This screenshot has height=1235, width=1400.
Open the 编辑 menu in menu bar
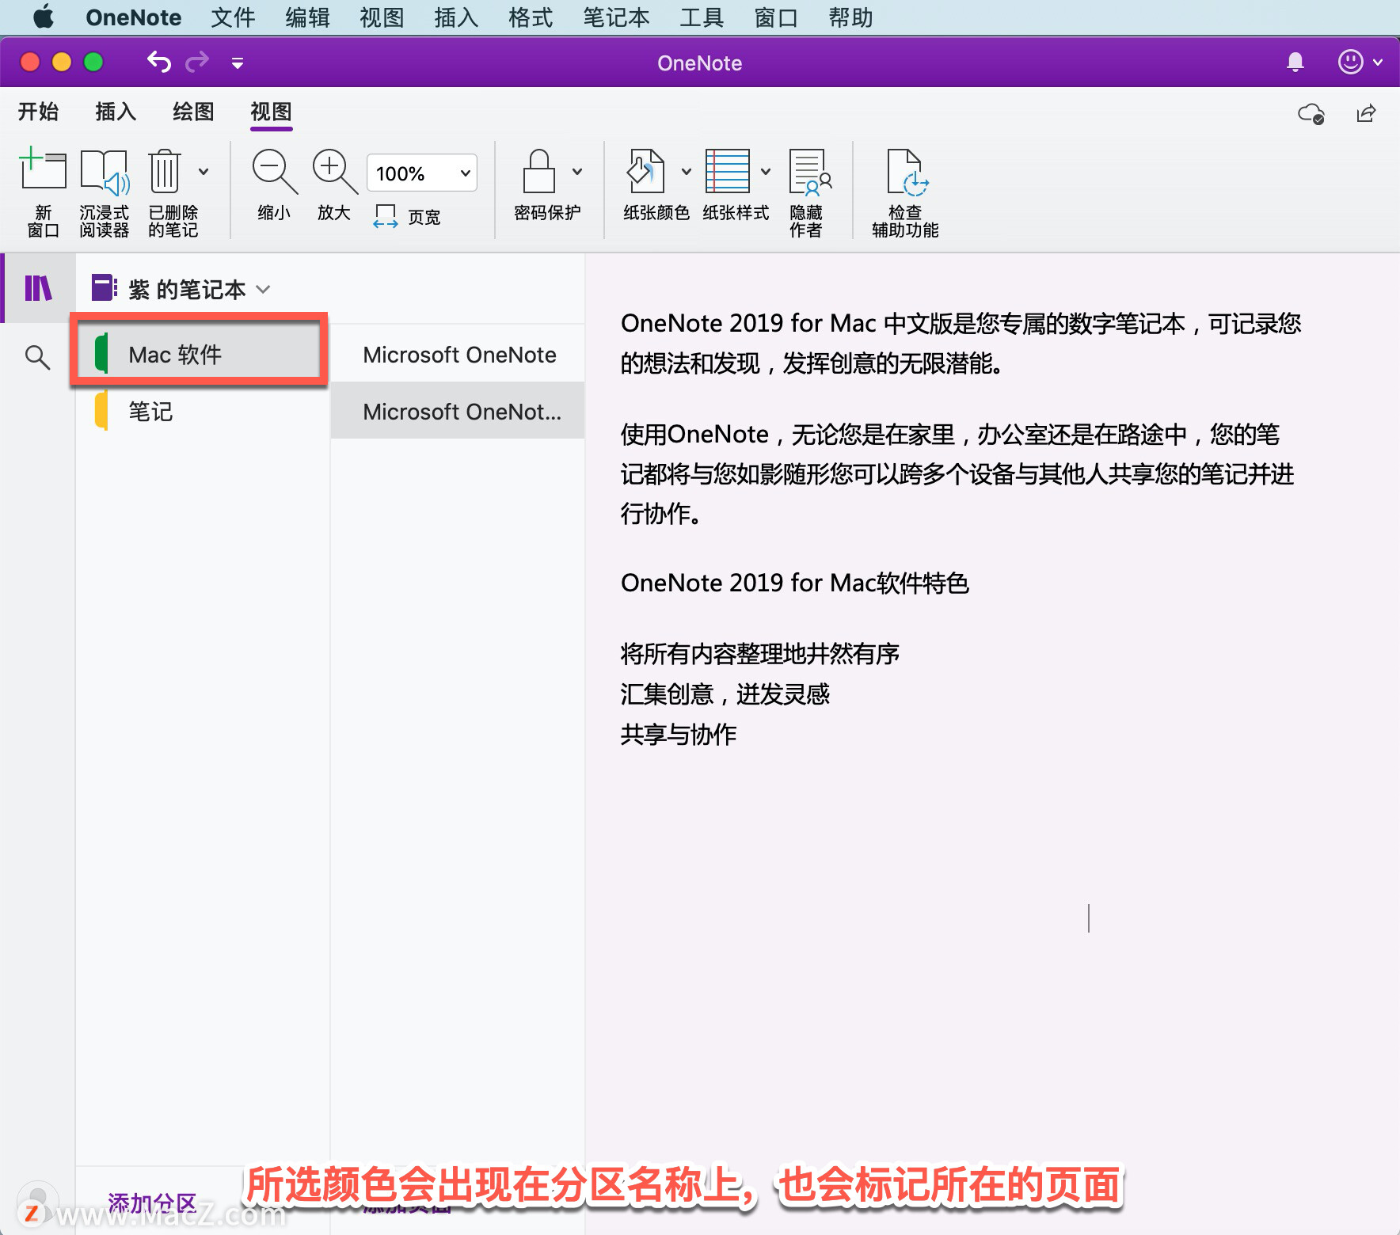pyautogui.click(x=307, y=17)
